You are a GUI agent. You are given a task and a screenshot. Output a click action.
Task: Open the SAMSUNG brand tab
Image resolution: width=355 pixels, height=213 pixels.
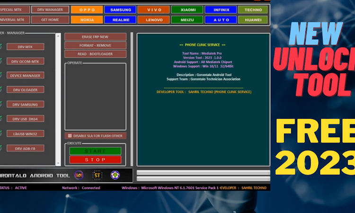pyautogui.click(x=120, y=10)
